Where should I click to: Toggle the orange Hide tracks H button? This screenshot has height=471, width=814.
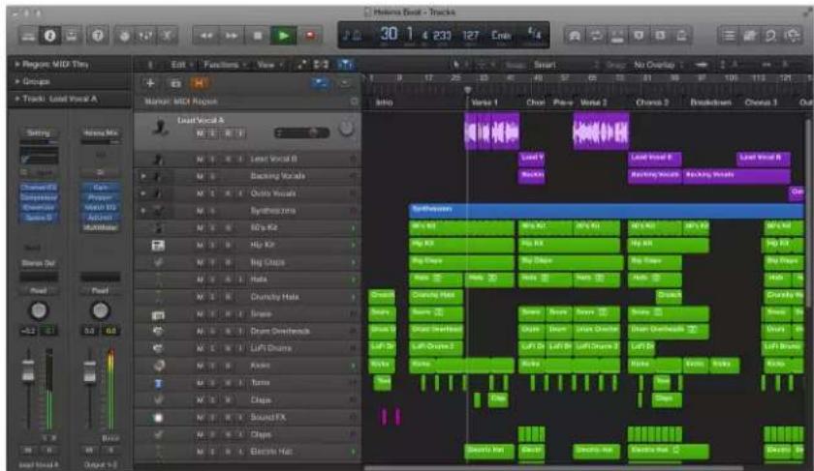pos(200,83)
